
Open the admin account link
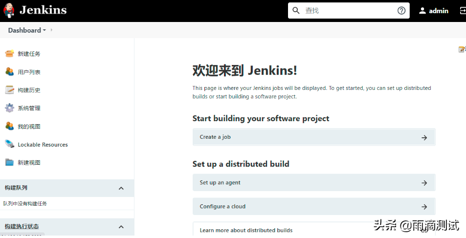click(x=438, y=11)
